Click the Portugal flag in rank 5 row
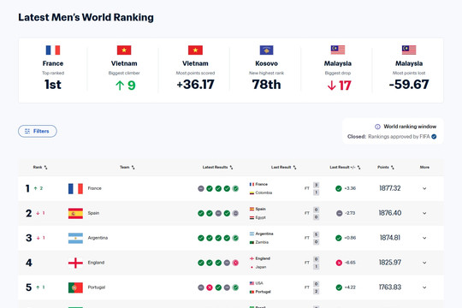 pos(75,287)
